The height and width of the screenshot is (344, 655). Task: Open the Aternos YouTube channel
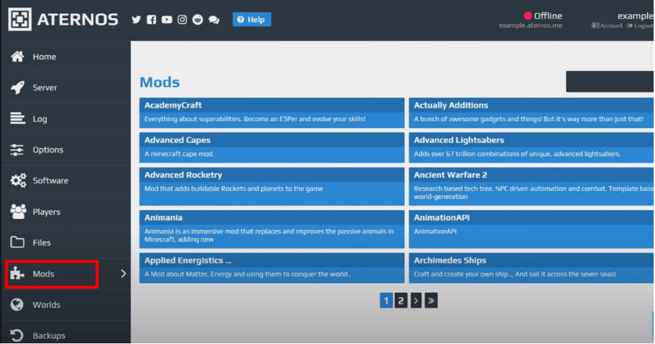click(x=167, y=19)
